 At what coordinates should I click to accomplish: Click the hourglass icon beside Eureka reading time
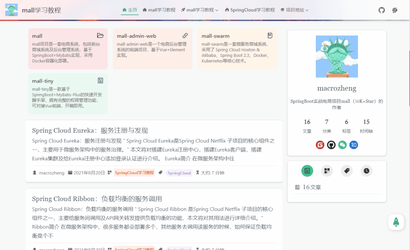pyautogui.click(x=197, y=172)
